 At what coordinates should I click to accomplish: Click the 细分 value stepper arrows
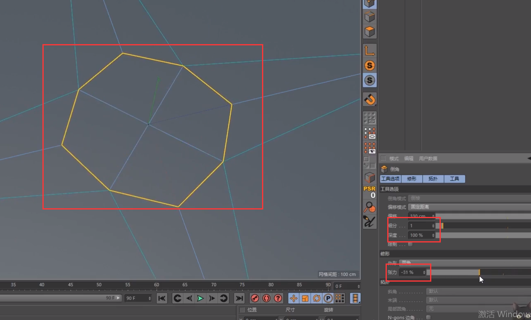click(x=433, y=226)
